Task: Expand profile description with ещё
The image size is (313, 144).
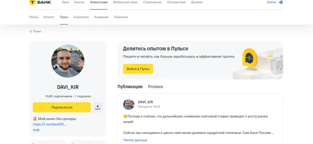Action: click(x=36, y=130)
